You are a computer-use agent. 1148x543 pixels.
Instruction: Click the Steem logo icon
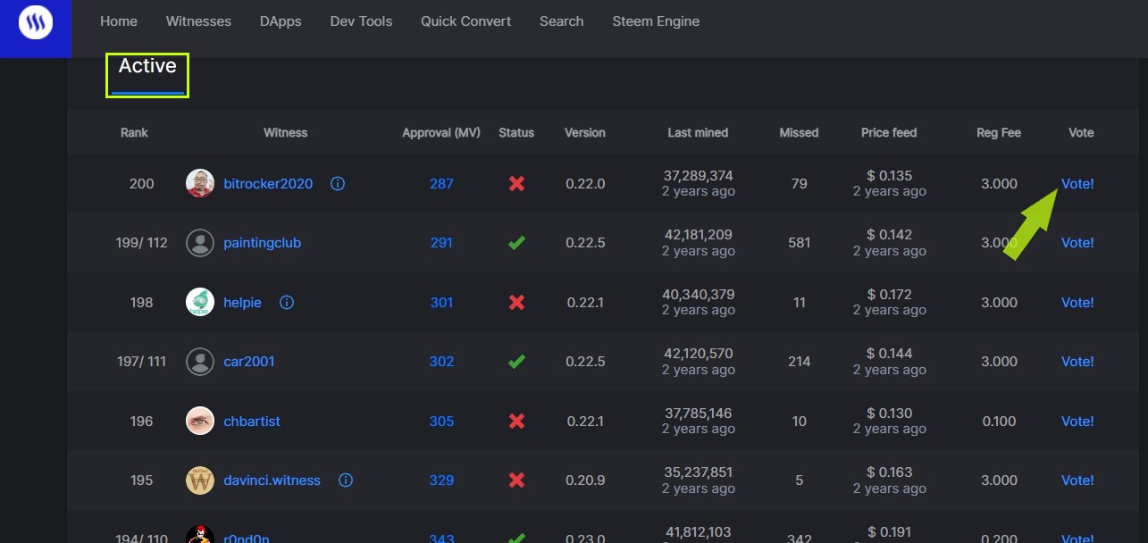coord(36,22)
